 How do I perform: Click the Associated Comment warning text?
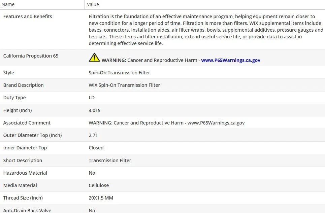pos(166,123)
